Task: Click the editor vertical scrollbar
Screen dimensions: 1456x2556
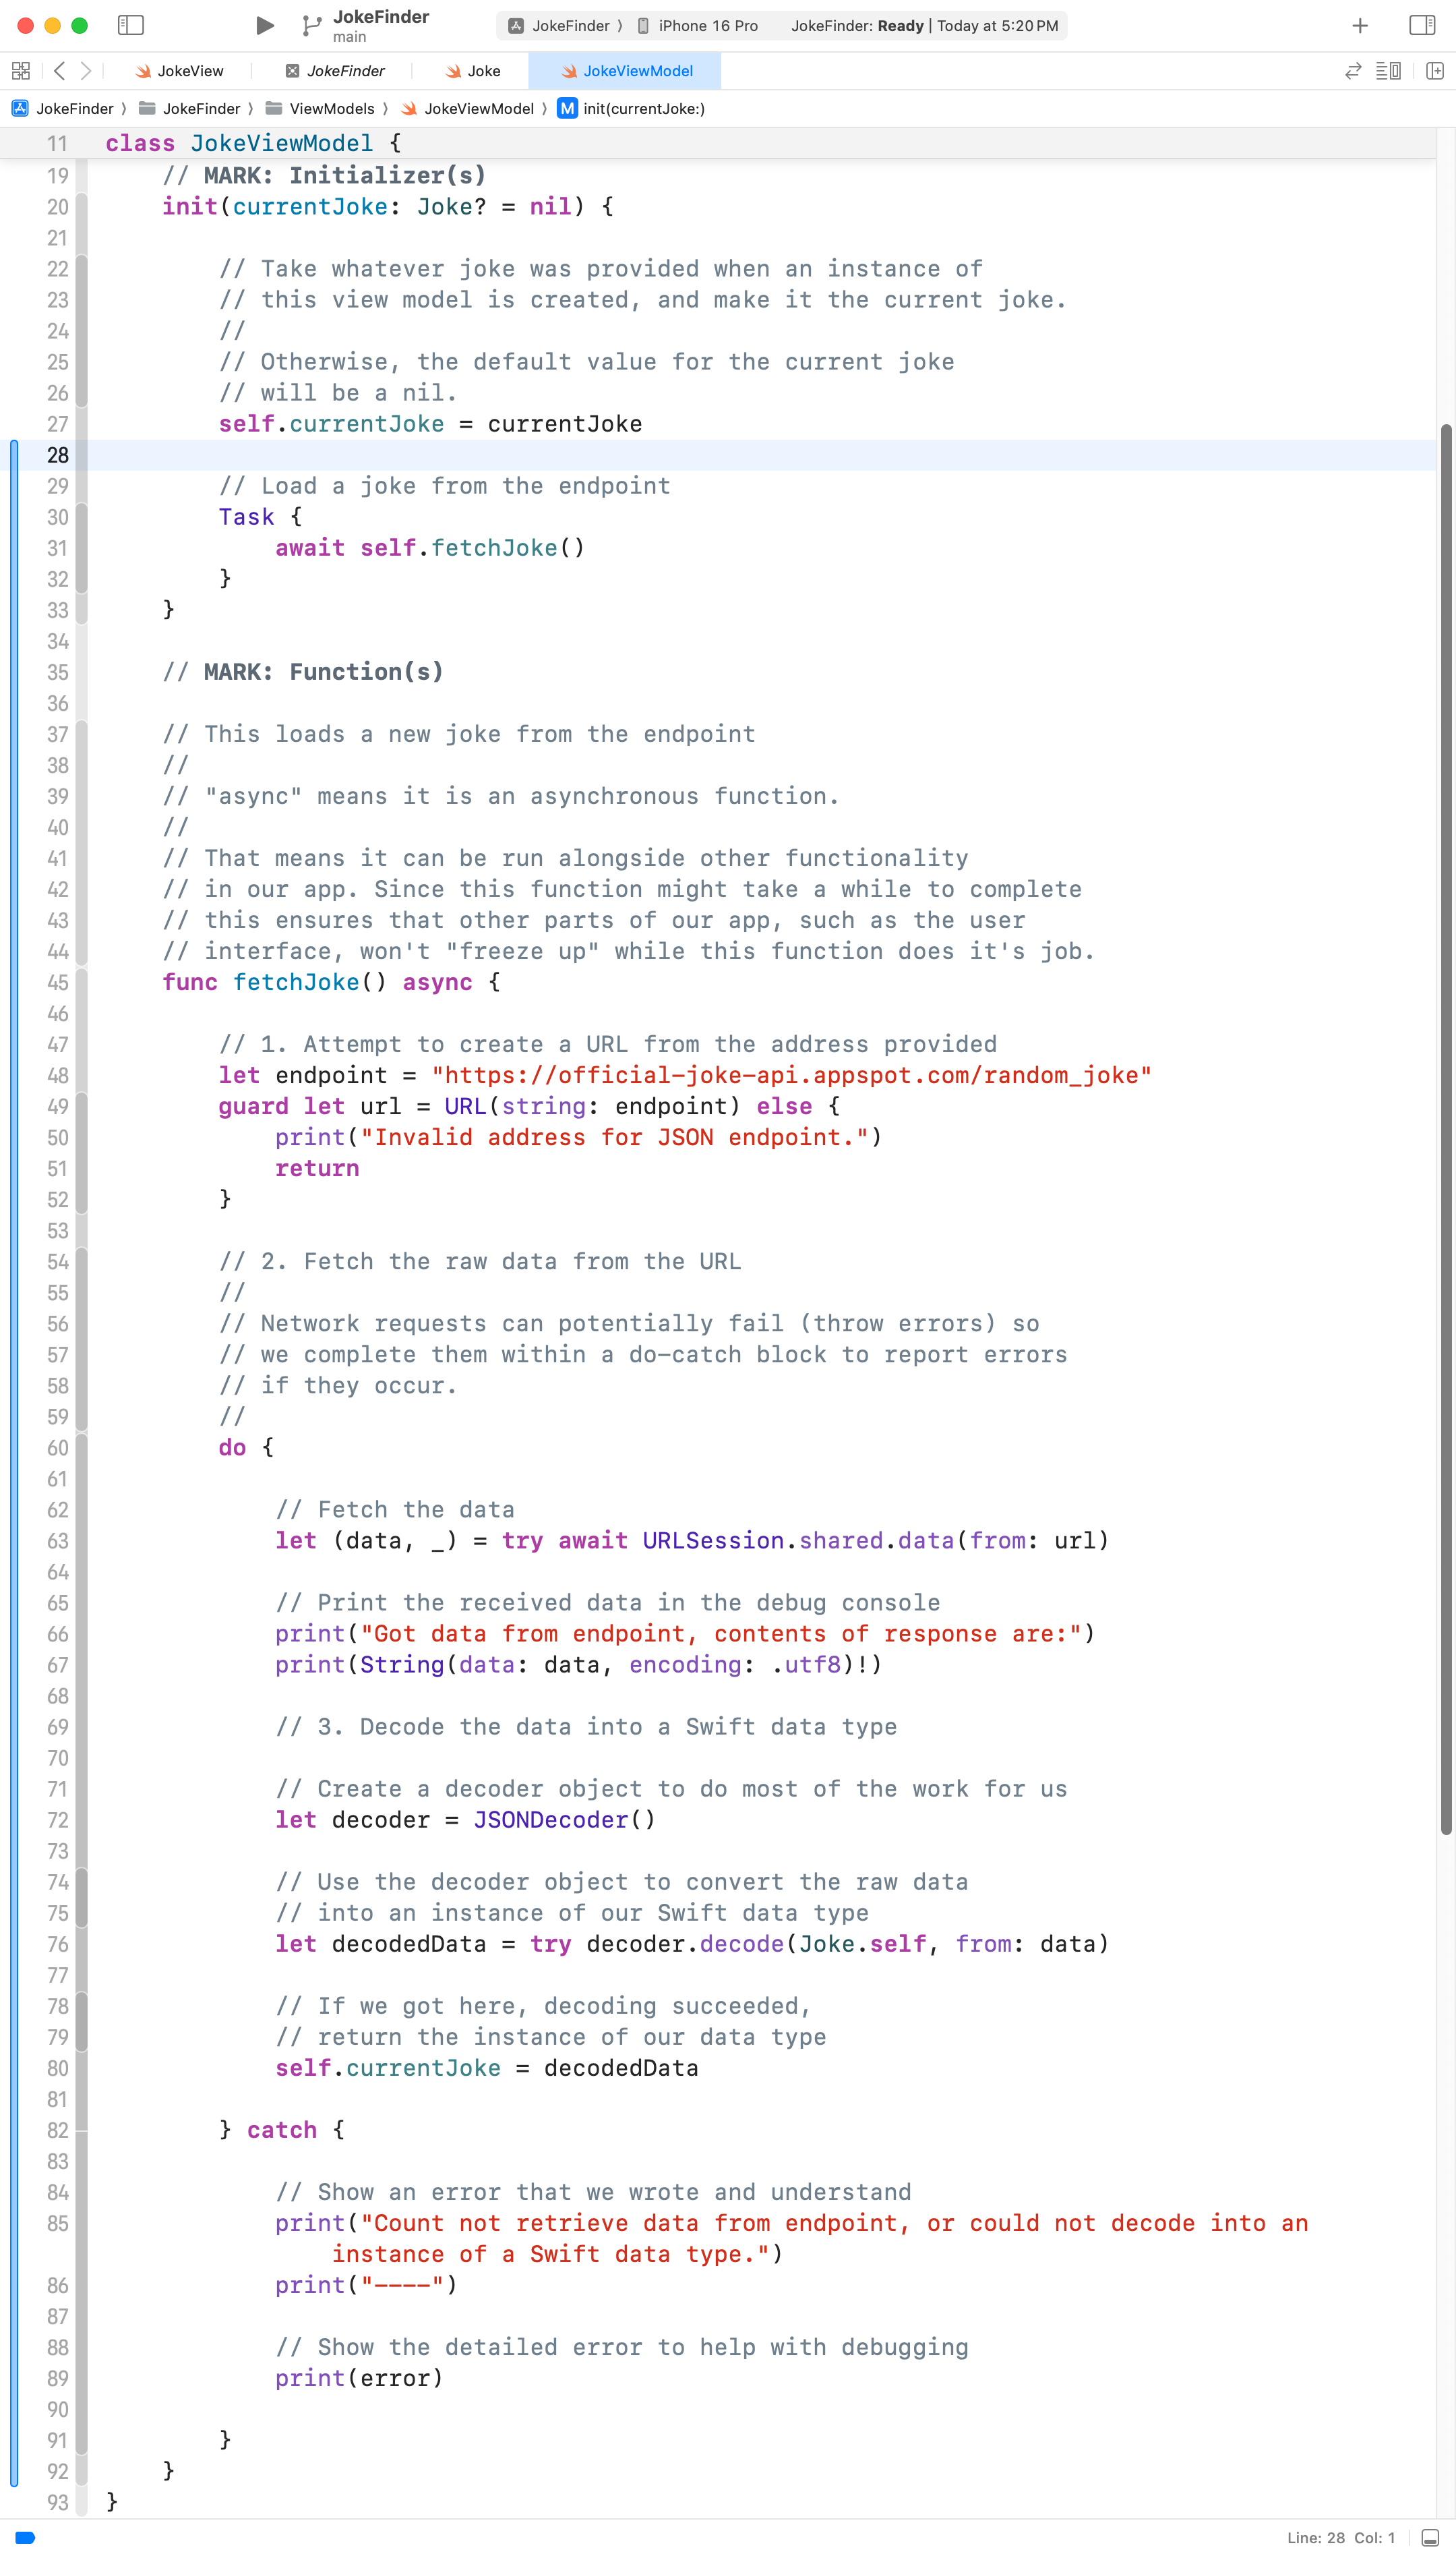Action: point(1445,1130)
